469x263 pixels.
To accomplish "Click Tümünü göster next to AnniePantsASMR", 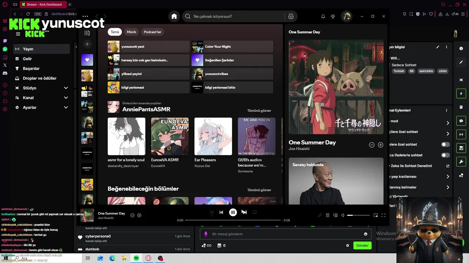I will click(x=259, y=111).
